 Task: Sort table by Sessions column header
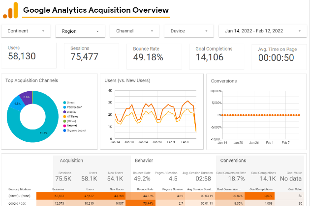(58, 189)
